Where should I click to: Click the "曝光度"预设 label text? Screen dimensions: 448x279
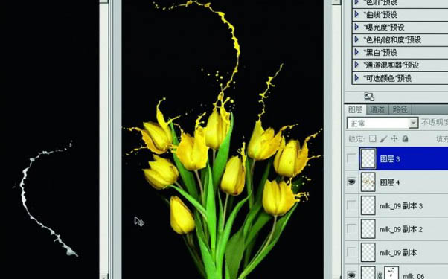[x=384, y=28]
